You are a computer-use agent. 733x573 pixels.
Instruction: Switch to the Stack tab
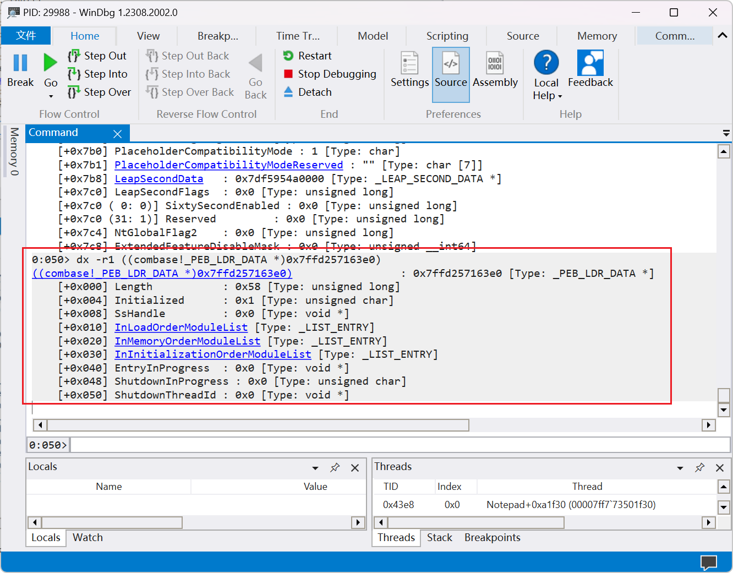[439, 538]
